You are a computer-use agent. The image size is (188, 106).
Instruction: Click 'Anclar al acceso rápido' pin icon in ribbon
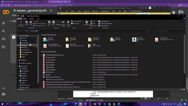pyautogui.click(x=21, y=22)
